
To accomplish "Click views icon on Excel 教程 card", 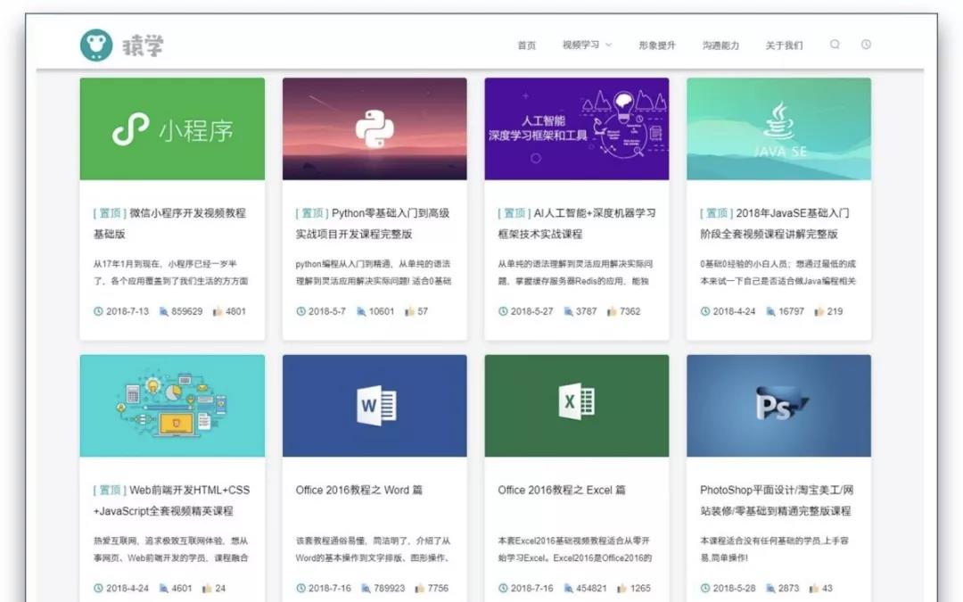I will (x=568, y=589).
